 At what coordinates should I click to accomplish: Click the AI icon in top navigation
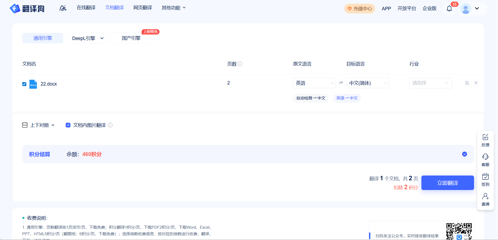63,8
